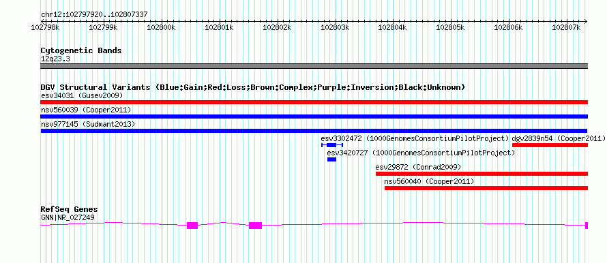This screenshot has height=263, width=607.
Task: Click the nsv977145 blue gain bar
Action: click(x=314, y=131)
